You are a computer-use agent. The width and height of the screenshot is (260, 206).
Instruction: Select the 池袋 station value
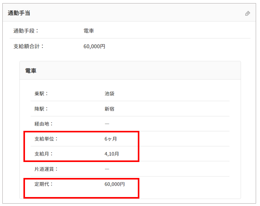click(109, 93)
